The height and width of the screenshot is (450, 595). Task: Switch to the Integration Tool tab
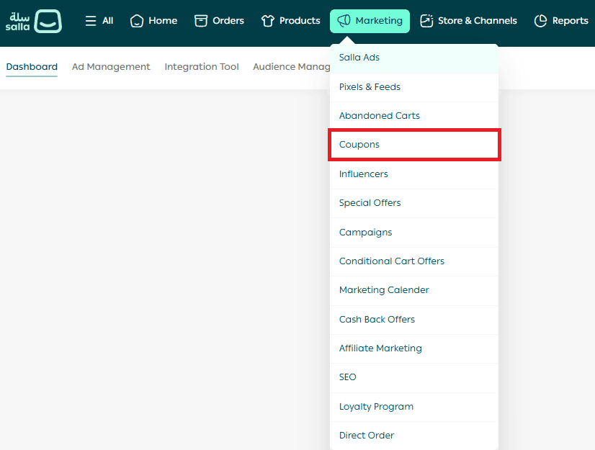point(202,67)
